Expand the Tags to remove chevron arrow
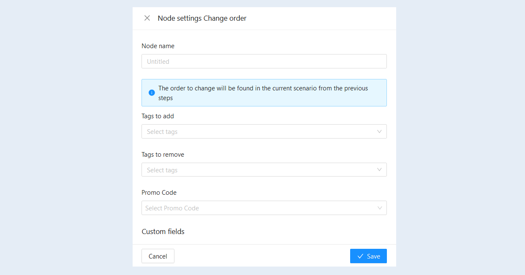Screen dimensions: 525x275 (x=379, y=170)
